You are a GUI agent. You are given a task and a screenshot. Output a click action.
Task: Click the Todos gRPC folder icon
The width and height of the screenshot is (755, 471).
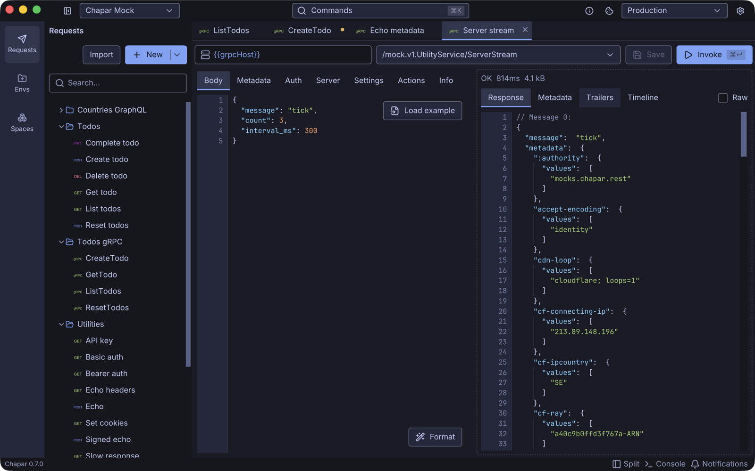(70, 242)
